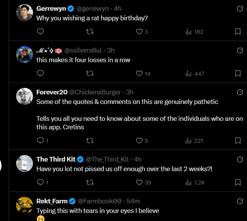Open Grok icon on Gerrewyn's tweet
Screen dimensions: 247x221
coord(240,8)
